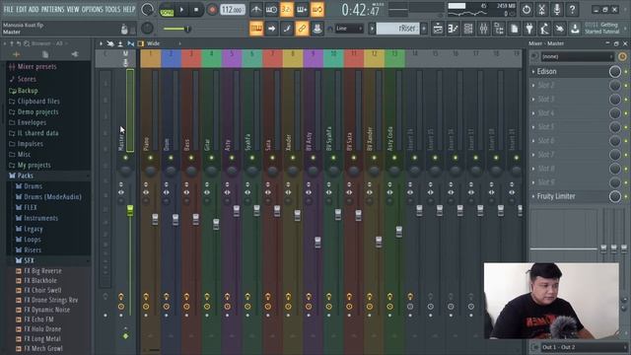Open the mixer menu arrow beside Wide
Image resolution: width=631 pixels, height=355 pixels.
coord(179,43)
